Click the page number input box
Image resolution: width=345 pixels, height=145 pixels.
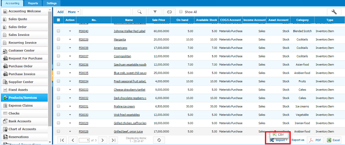click(x=85, y=140)
